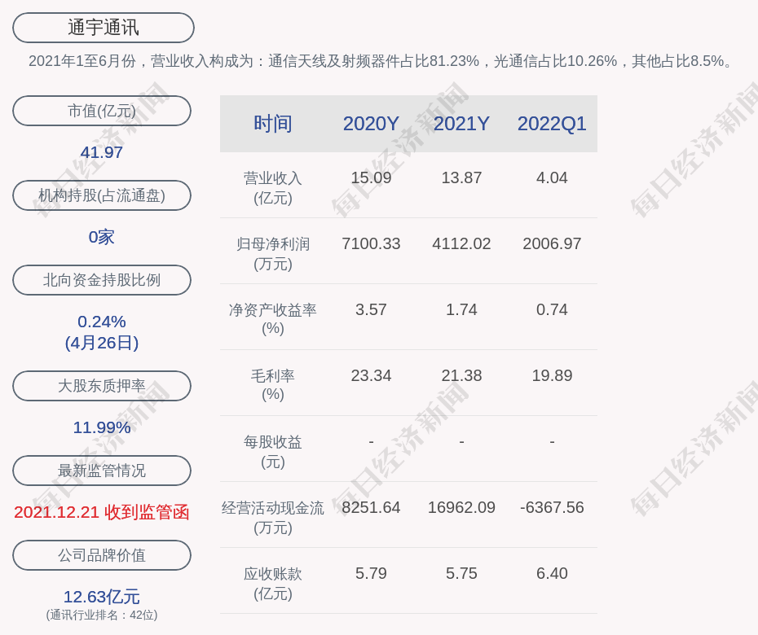Click receivables value 5.79

(x=371, y=573)
